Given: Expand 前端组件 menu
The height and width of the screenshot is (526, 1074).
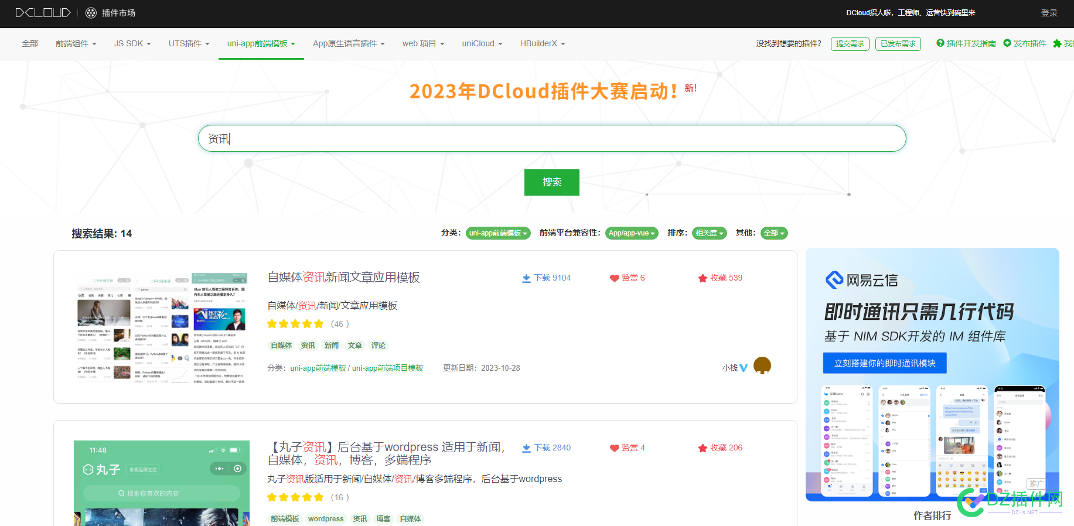Looking at the screenshot, I should (x=76, y=43).
